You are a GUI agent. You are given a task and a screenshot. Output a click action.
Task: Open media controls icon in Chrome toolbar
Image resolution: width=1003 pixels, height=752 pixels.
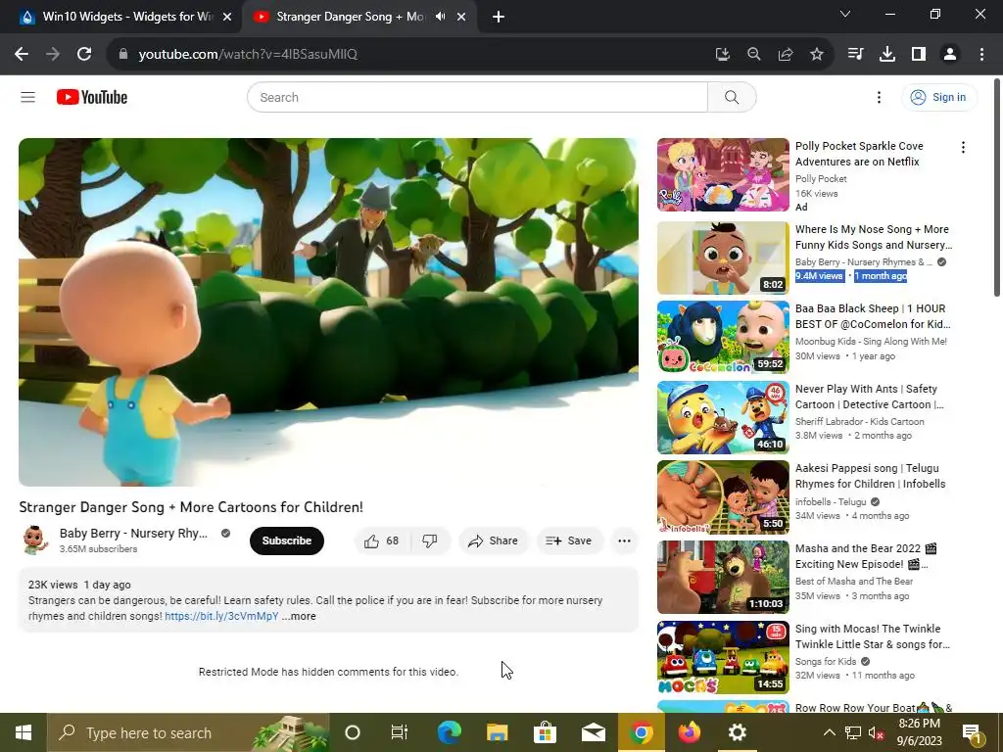tap(855, 55)
